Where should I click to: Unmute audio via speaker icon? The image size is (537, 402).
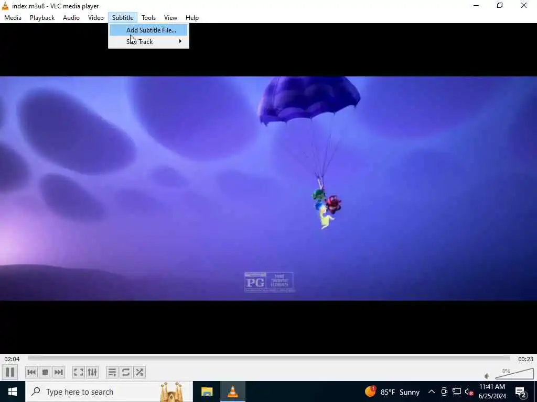pyautogui.click(x=487, y=376)
